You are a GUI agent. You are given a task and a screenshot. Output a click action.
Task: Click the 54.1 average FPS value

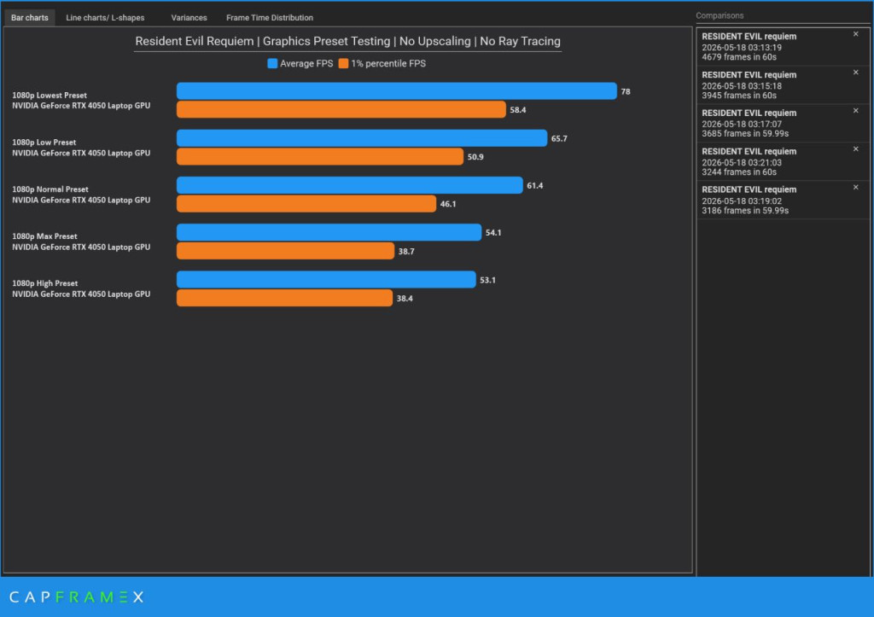[493, 233]
